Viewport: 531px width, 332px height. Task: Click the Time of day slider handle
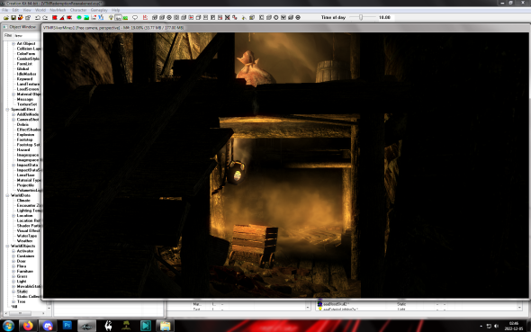(361, 17)
